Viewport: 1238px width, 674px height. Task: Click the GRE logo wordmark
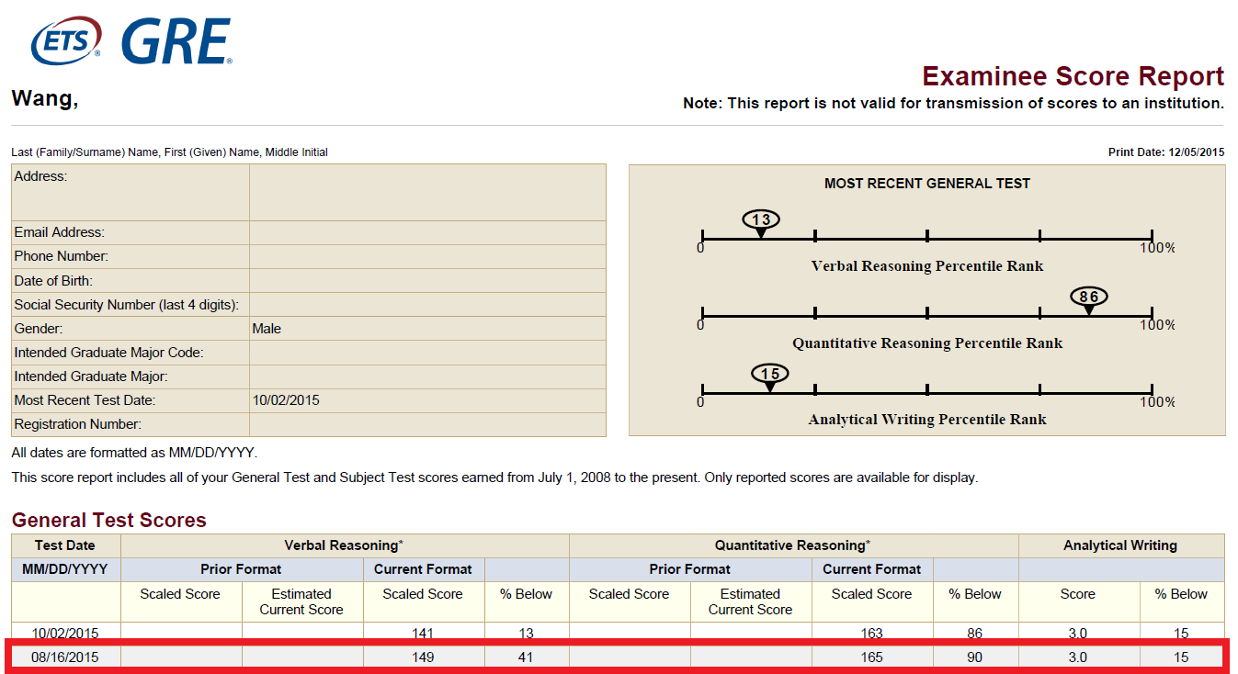[176, 41]
